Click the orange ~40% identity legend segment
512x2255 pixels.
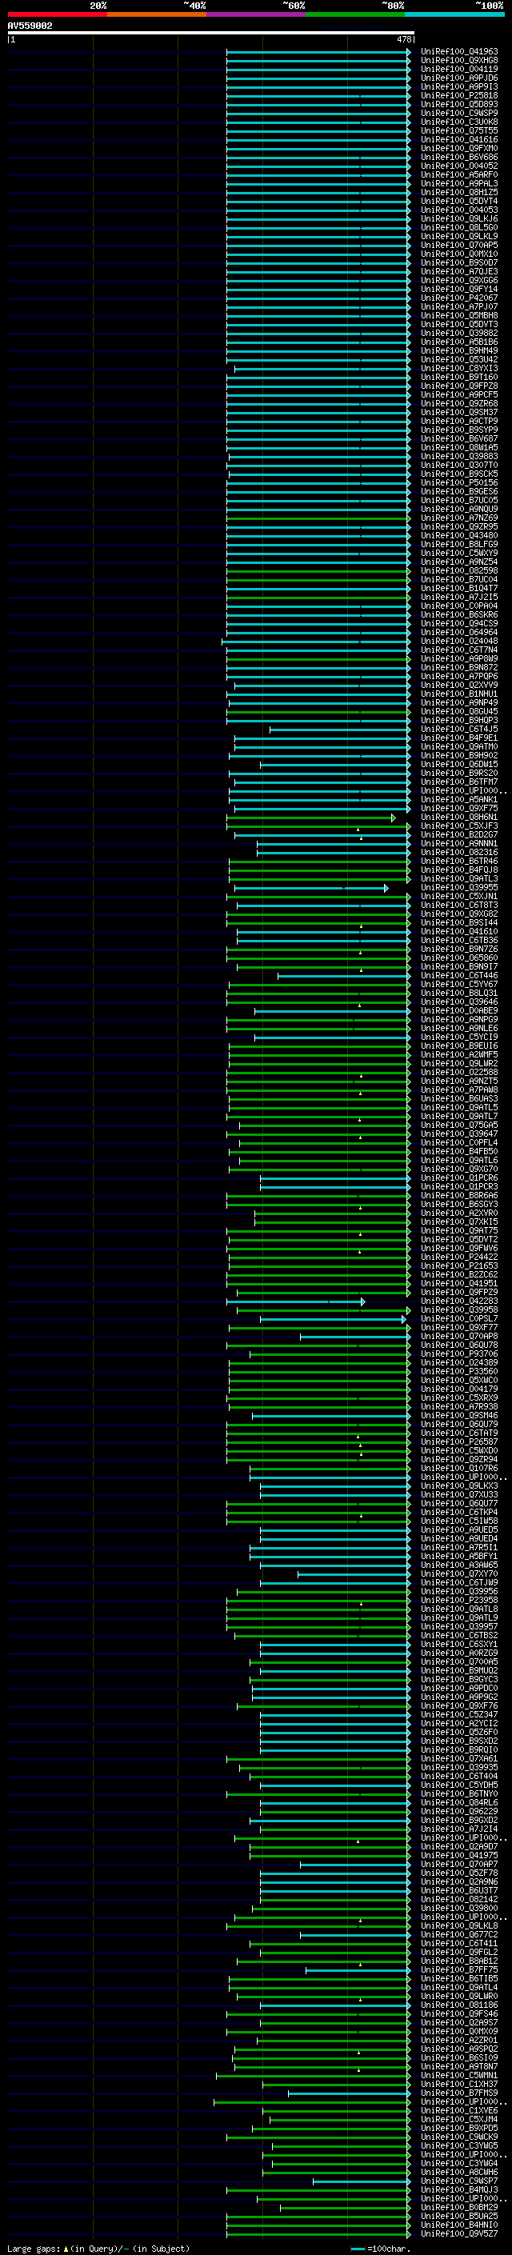(x=157, y=14)
